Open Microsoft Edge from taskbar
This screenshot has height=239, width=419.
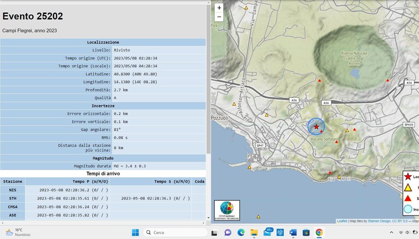coord(241,232)
